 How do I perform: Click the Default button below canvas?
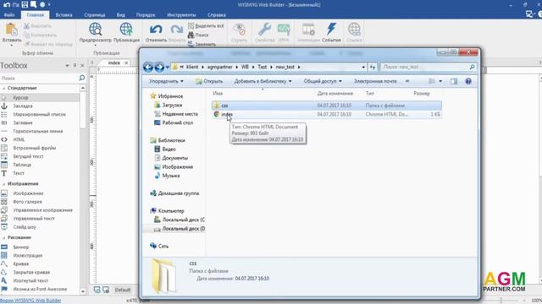122,290
